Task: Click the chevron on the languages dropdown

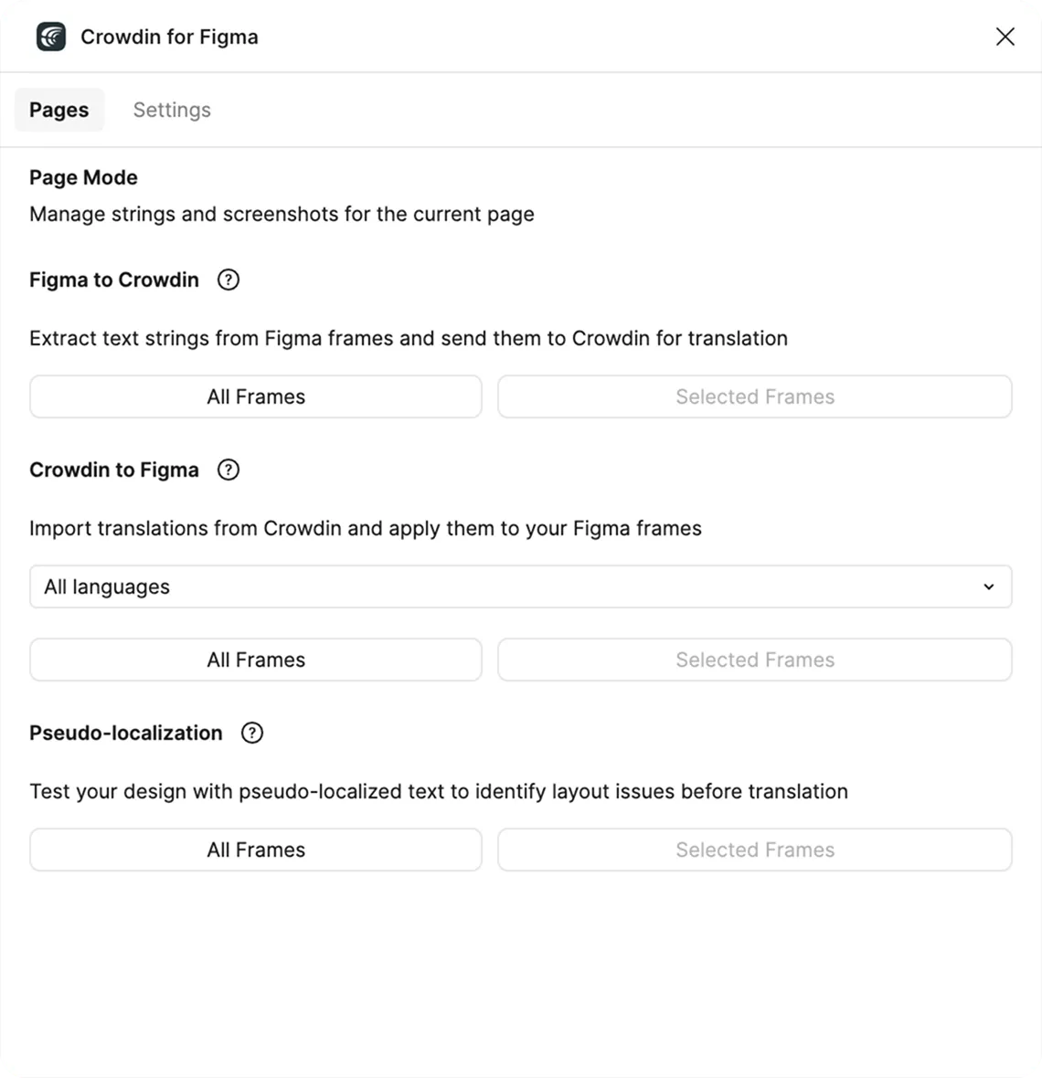Action: [988, 587]
